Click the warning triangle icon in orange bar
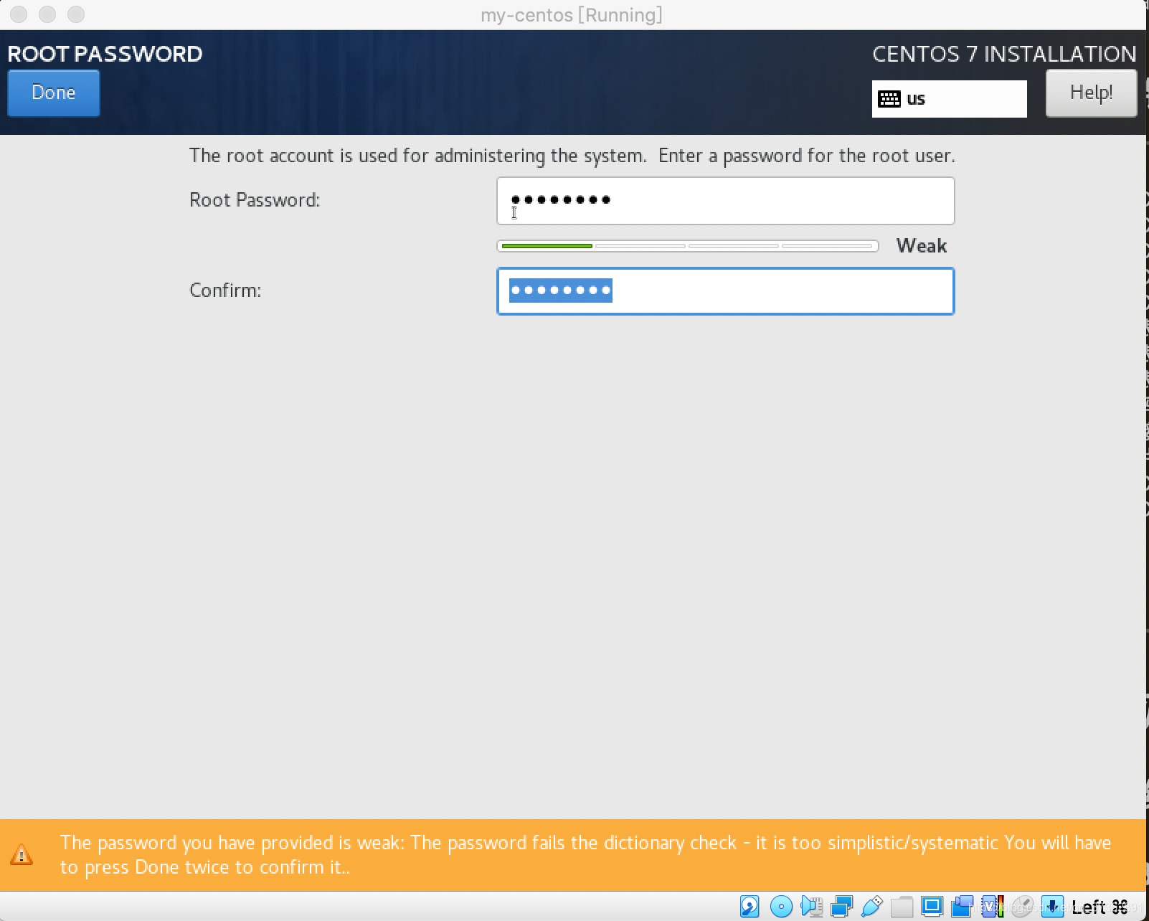The width and height of the screenshot is (1149, 921). pyautogui.click(x=22, y=855)
